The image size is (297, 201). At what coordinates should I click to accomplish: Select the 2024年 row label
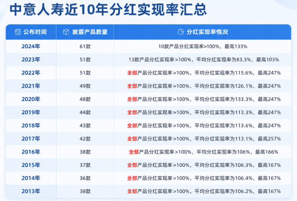(31, 47)
